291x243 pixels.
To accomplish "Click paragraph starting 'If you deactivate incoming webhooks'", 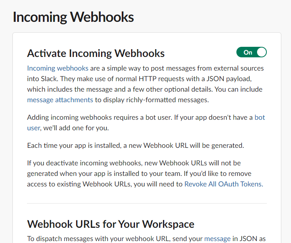I will click(x=145, y=174).
